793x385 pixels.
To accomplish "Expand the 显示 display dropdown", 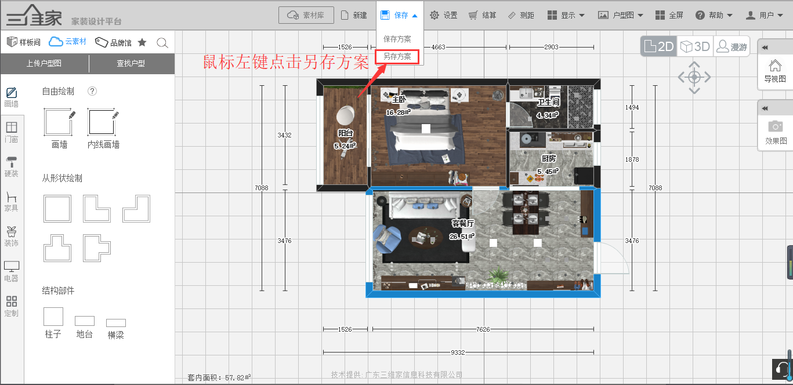I will [x=566, y=16].
